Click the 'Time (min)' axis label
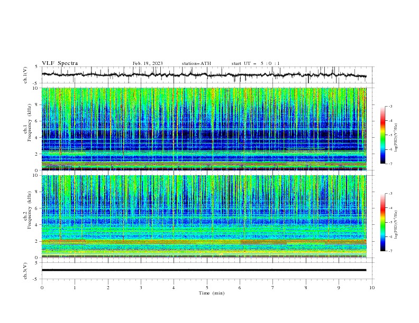Viewport: 419px width, 323px height. tap(212, 293)
